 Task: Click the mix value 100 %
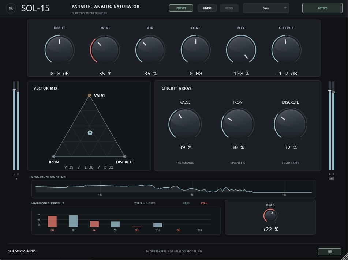click(x=241, y=74)
